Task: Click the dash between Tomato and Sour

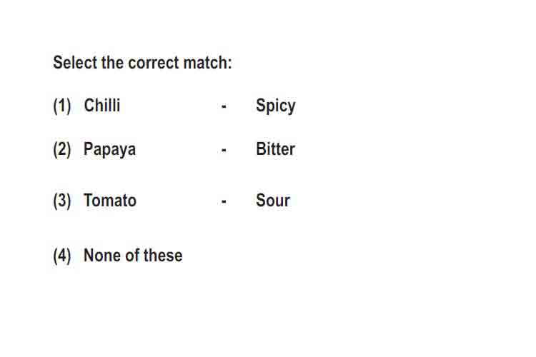Action: pos(224,201)
